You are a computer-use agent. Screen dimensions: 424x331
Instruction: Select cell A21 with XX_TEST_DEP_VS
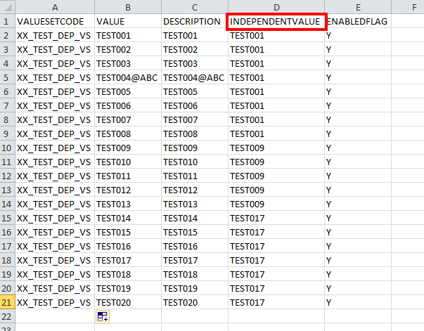click(55, 302)
